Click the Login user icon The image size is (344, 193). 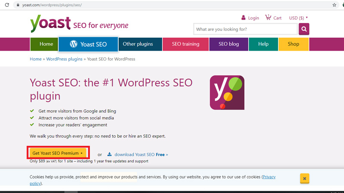243,18
